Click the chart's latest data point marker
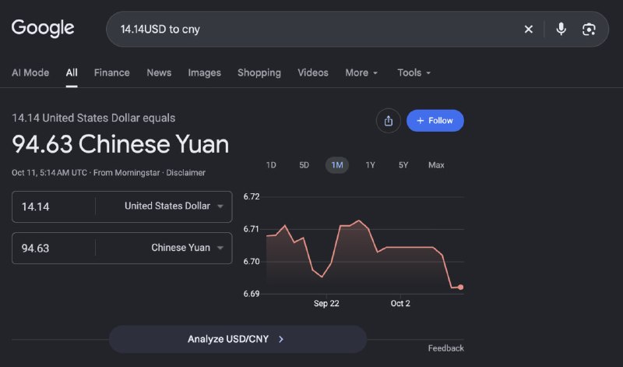The height and width of the screenshot is (367, 623). pyautogui.click(x=460, y=287)
